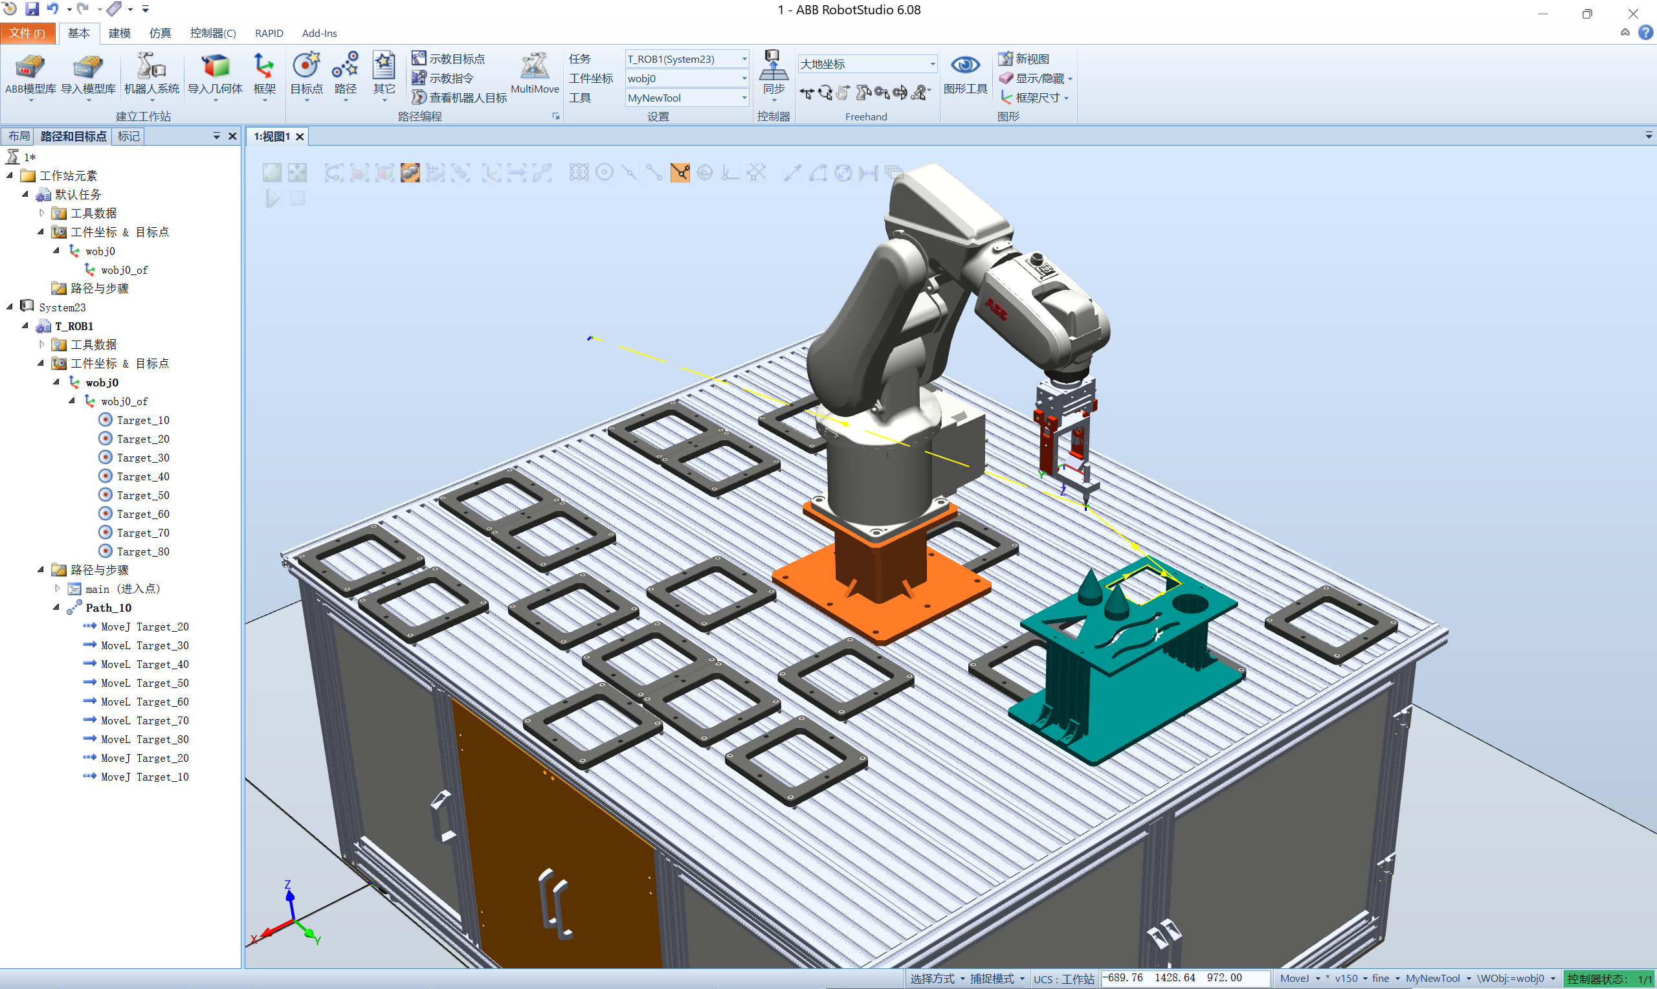Toggle the snap object grid icon
1657x989 pixels.
pos(579,173)
